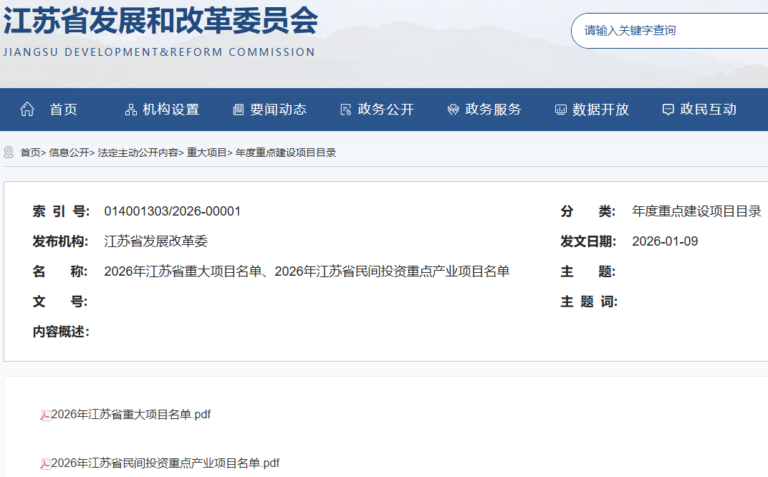The height and width of the screenshot is (477, 768).
Task: Click the 数据开放 data icon
Action: (x=560, y=110)
